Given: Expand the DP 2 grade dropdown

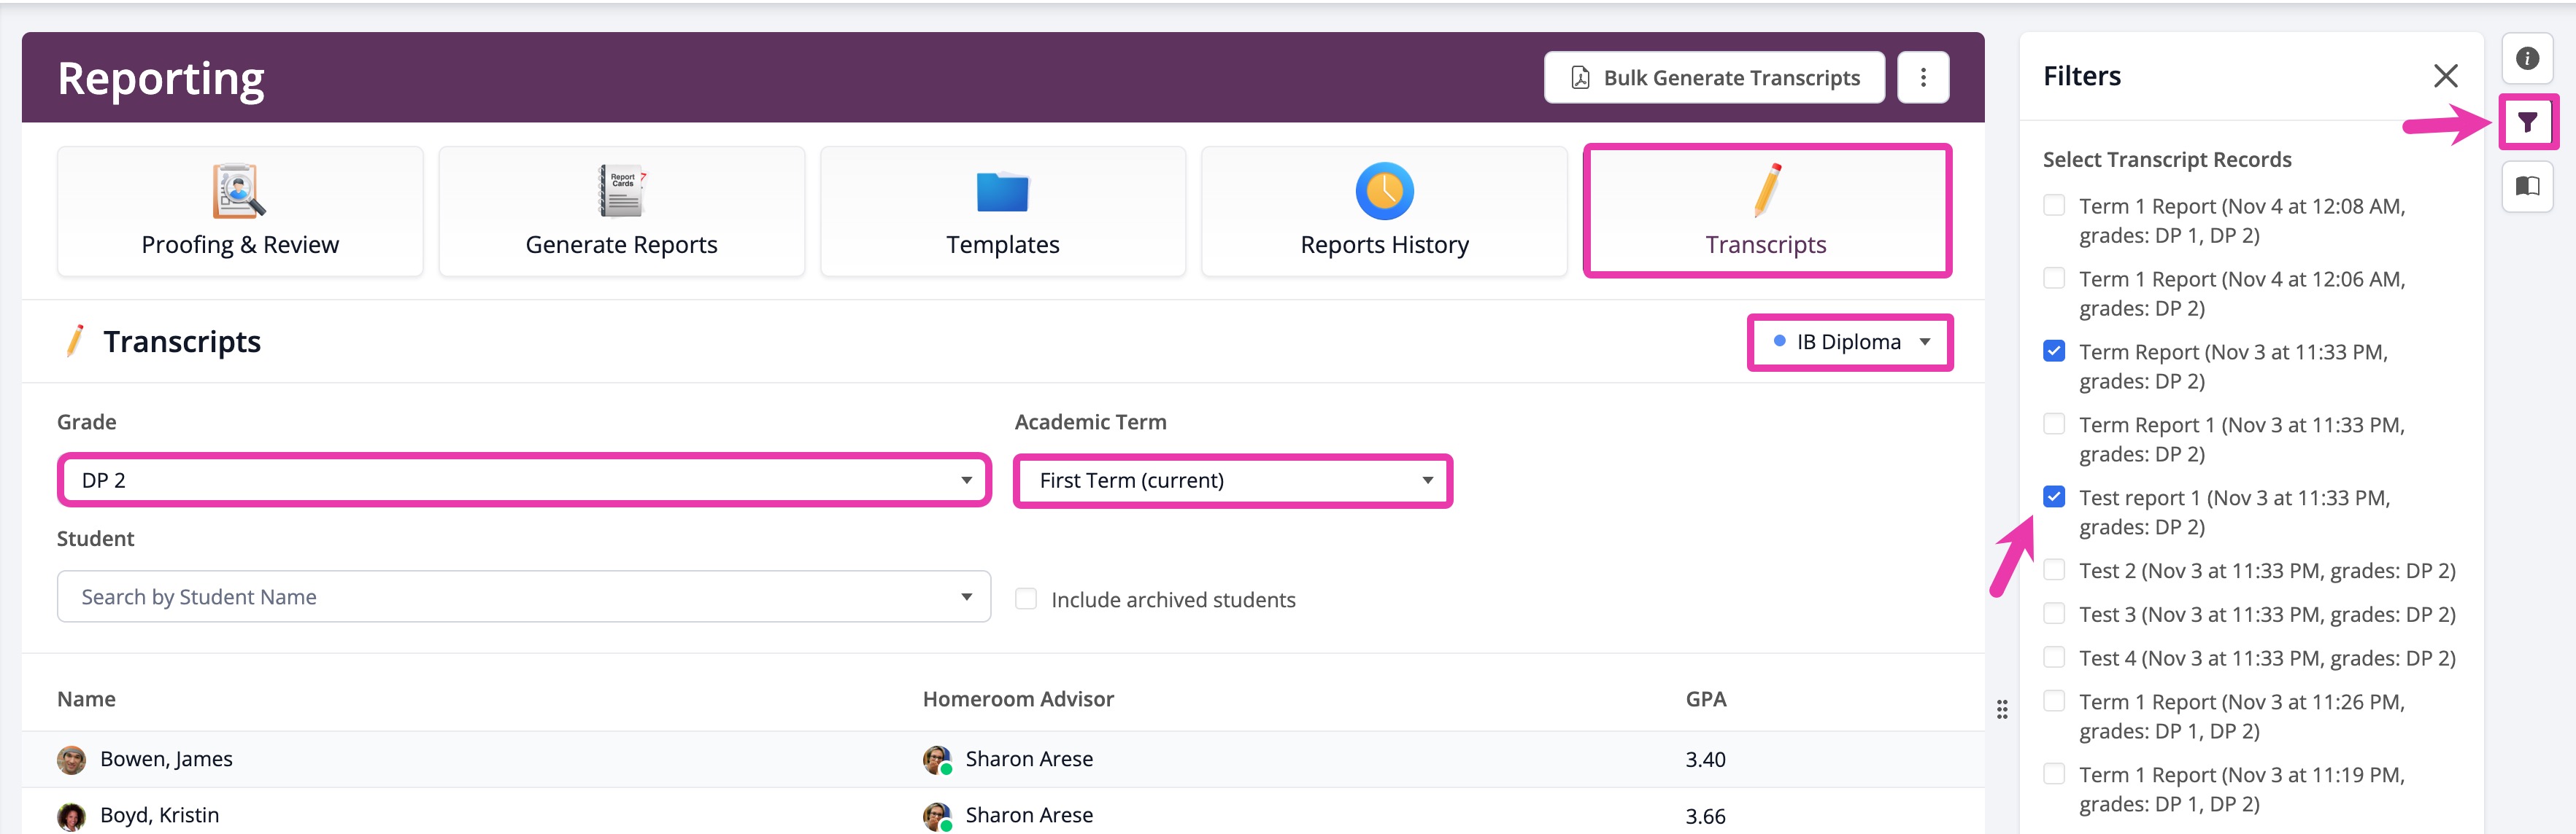Looking at the screenshot, I should click(x=524, y=480).
